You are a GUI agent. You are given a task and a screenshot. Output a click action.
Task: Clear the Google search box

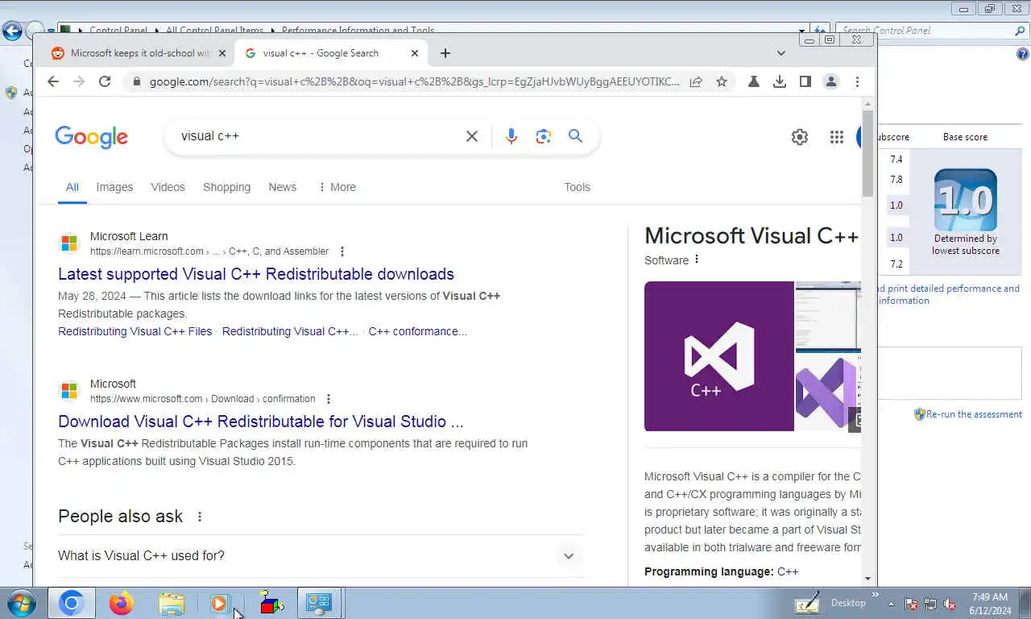[x=472, y=136]
